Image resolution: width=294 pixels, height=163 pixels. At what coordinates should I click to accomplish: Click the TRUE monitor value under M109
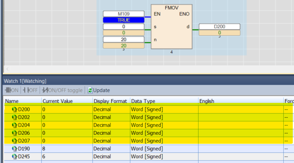click(124, 20)
